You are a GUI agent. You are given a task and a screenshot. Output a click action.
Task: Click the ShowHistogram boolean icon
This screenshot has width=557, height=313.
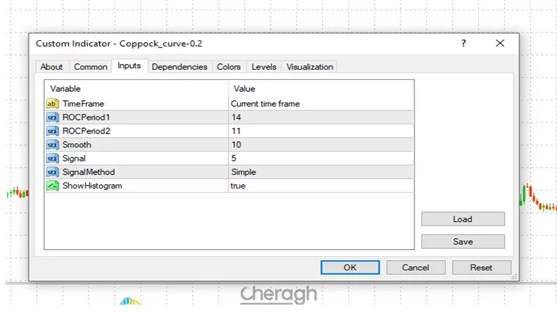pyautogui.click(x=52, y=186)
